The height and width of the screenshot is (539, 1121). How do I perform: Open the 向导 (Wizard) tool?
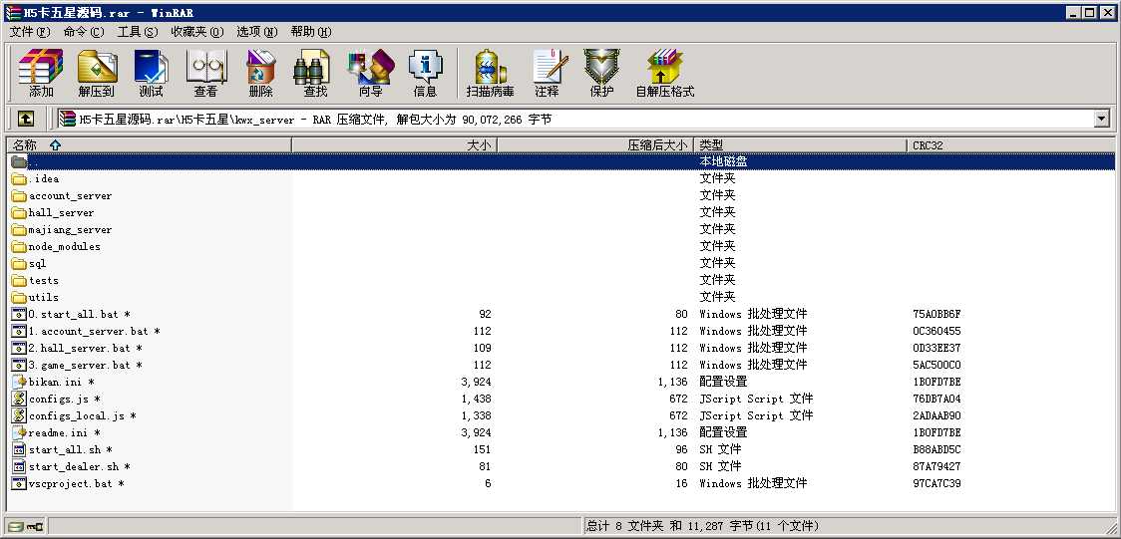[x=370, y=73]
